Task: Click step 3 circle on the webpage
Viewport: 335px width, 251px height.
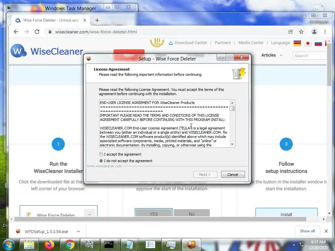Action: 286,144
